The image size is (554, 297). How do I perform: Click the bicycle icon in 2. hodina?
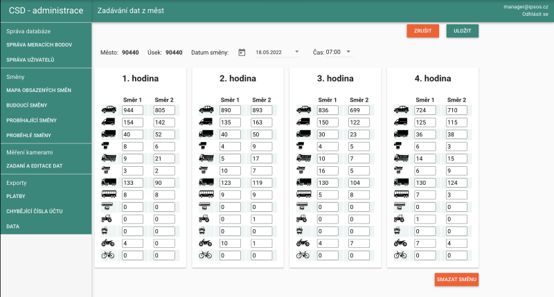tap(206, 255)
